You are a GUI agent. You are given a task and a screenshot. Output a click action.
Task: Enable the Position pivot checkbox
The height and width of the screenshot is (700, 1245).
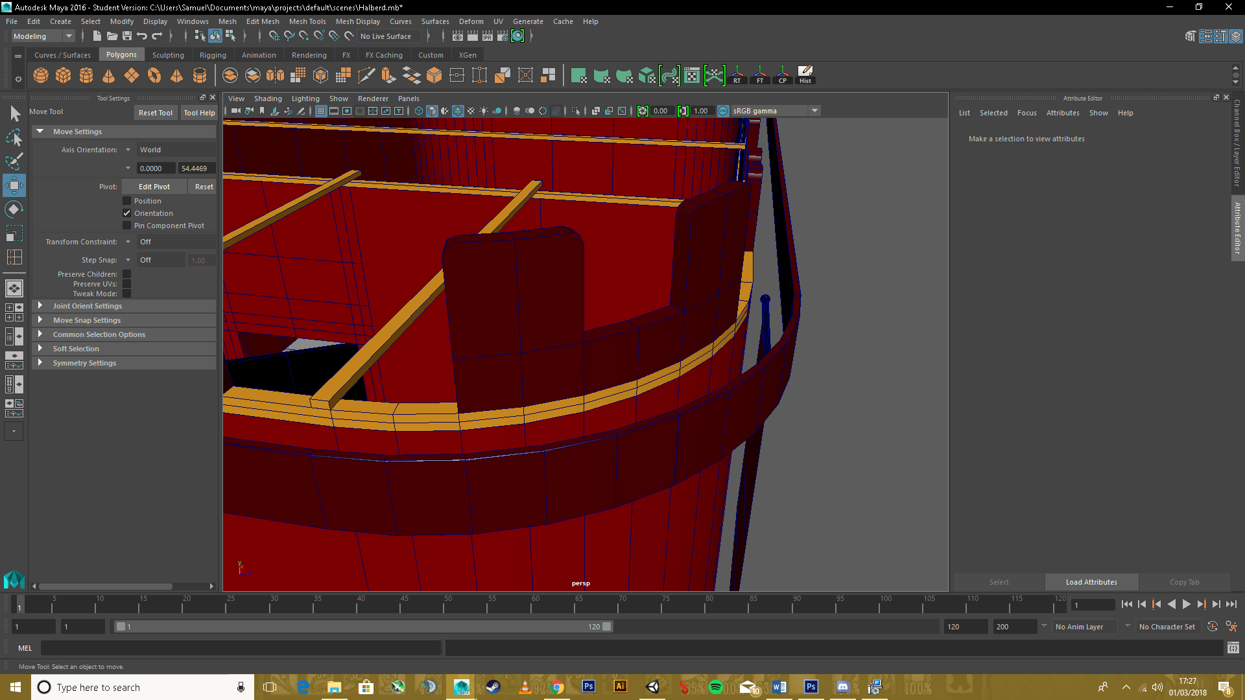(127, 201)
